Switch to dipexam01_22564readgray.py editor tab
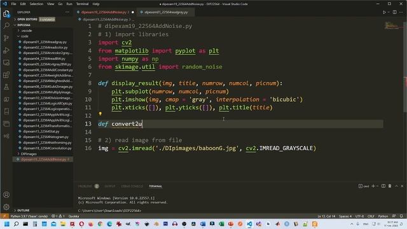 (x=166, y=12)
